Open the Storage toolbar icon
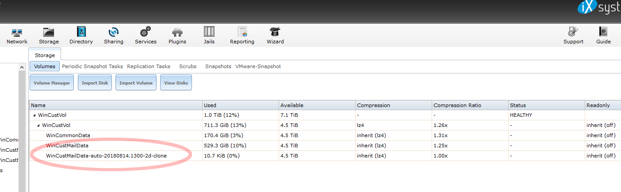This screenshot has width=621, height=192. click(49, 32)
